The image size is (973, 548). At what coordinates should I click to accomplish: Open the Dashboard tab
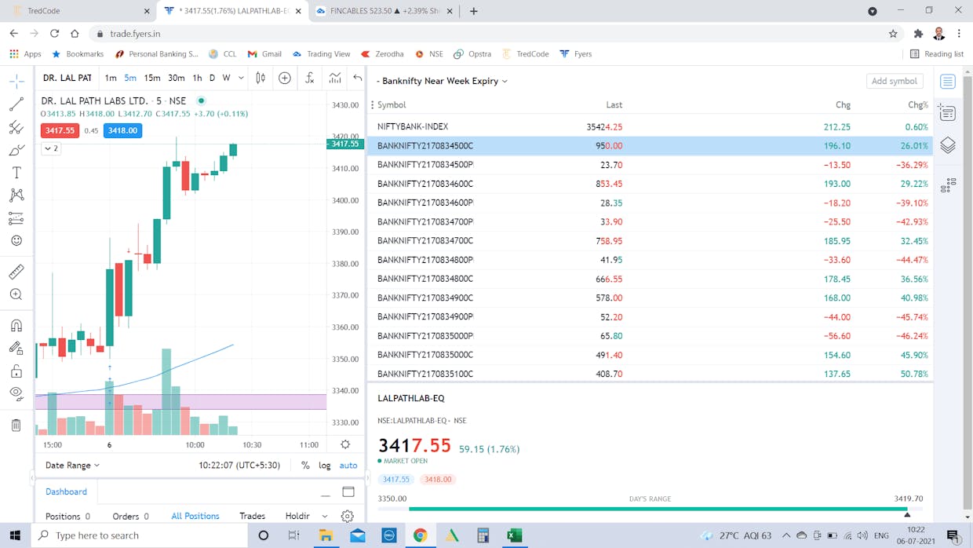(x=66, y=491)
